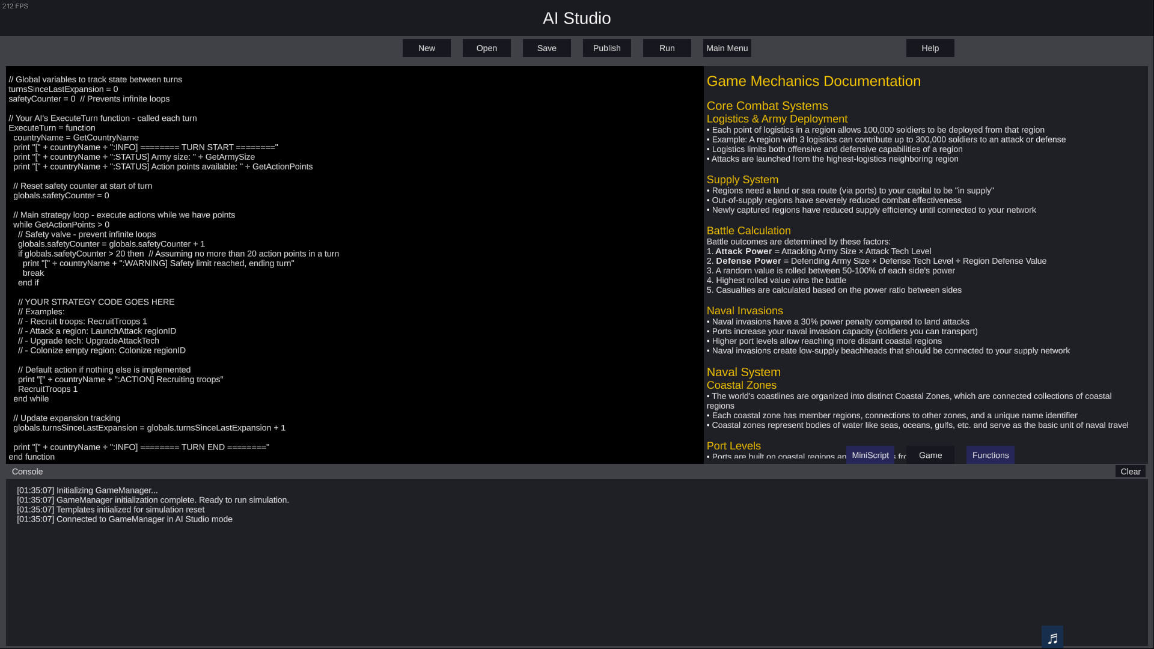1154x649 pixels.
Task: Click the last console log entry
Action: 124,519
